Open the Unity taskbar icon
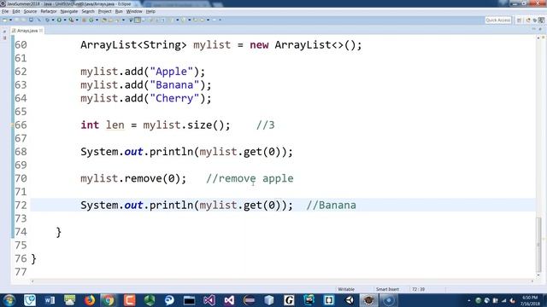 (350, 300)
